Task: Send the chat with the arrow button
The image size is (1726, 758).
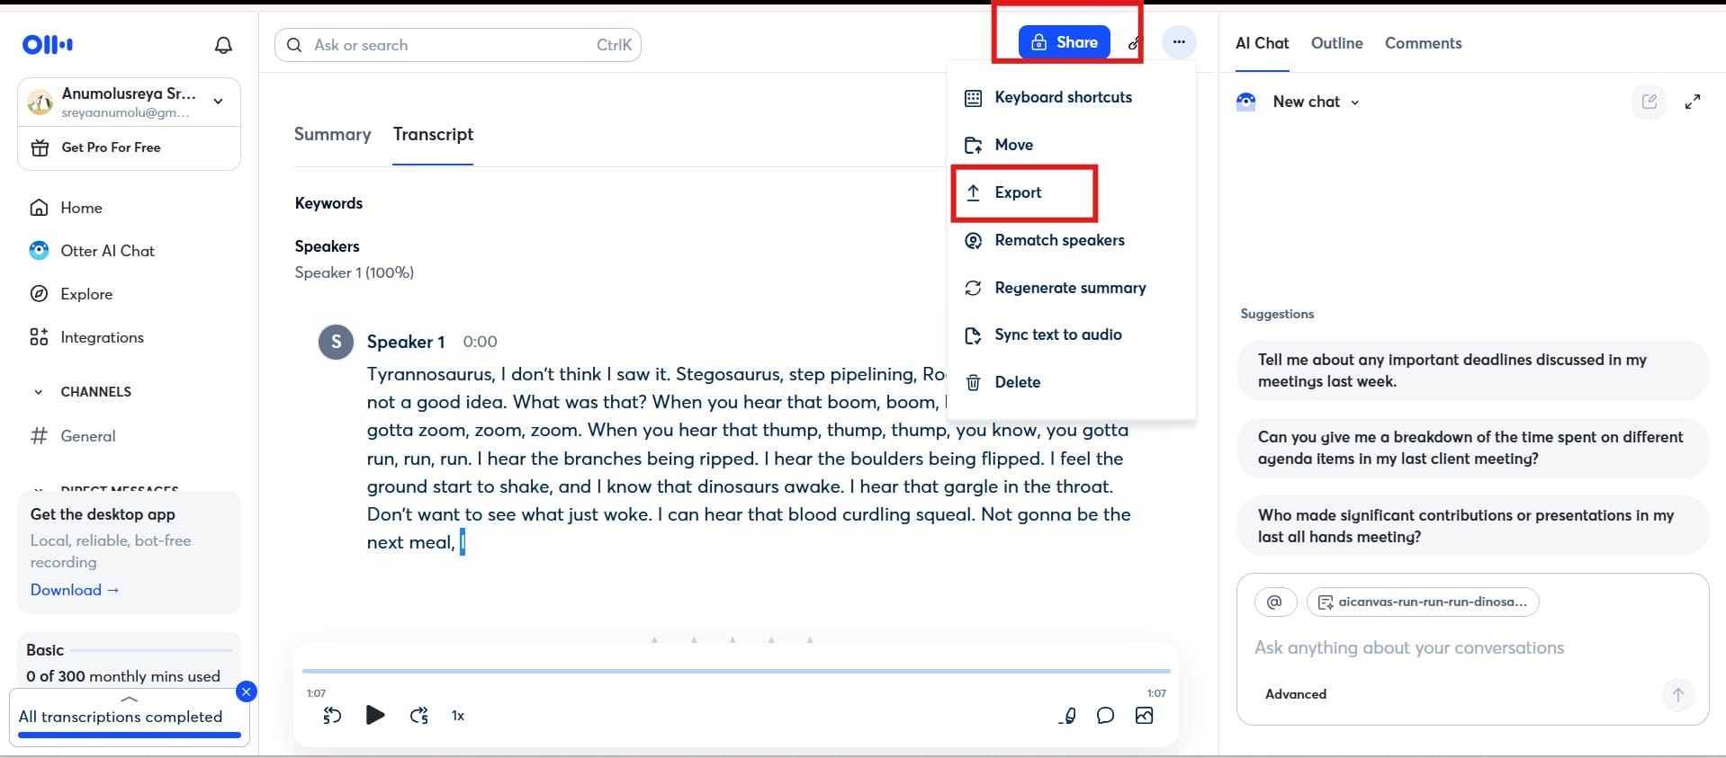Action: 1677,694
